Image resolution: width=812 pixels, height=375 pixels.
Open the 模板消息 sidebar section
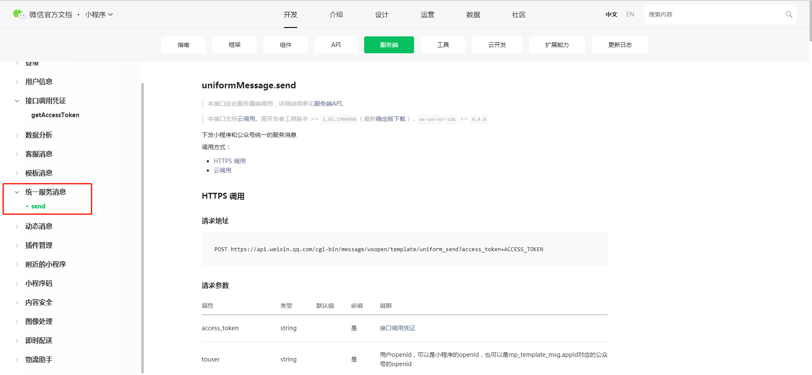point(39,173)
